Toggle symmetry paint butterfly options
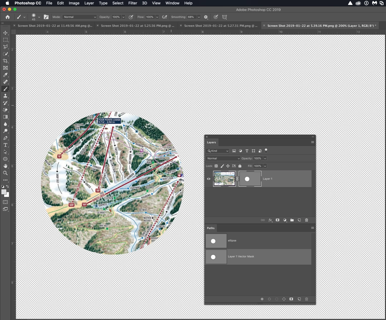The height and width of the screenshot is (320, 386). (x=225, y=17)
